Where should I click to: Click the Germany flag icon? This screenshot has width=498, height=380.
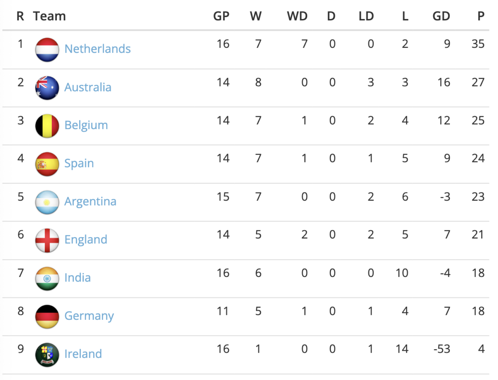coord(47,316)
